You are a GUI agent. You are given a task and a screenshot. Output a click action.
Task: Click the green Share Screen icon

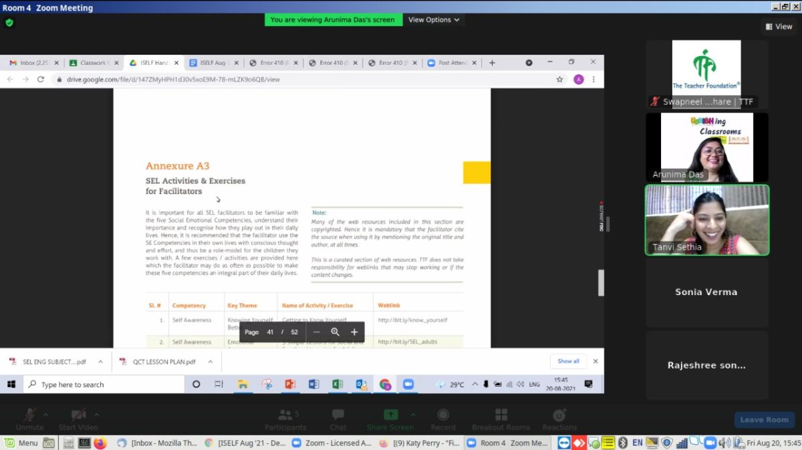390,415
